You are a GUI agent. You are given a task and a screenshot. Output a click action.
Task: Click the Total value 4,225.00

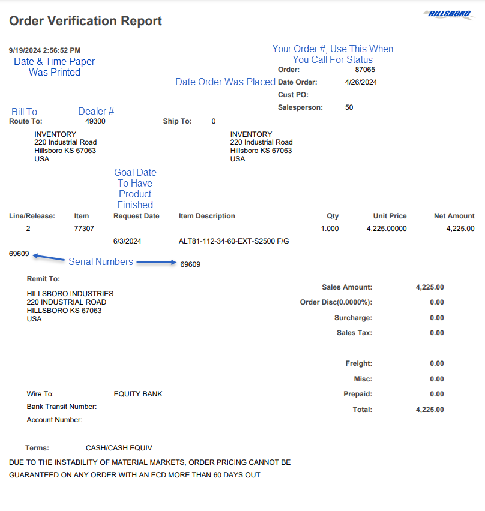tap(430, 410)
